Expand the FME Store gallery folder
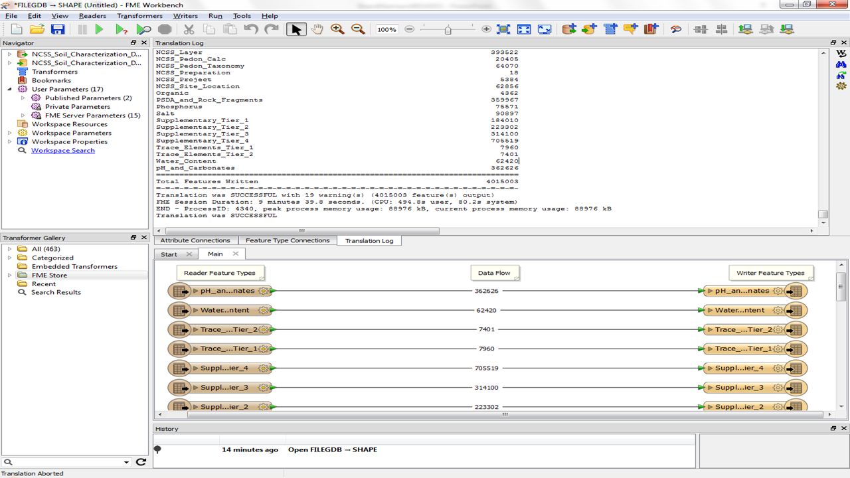This screenshot has height=478, width=850. (9, 275)
